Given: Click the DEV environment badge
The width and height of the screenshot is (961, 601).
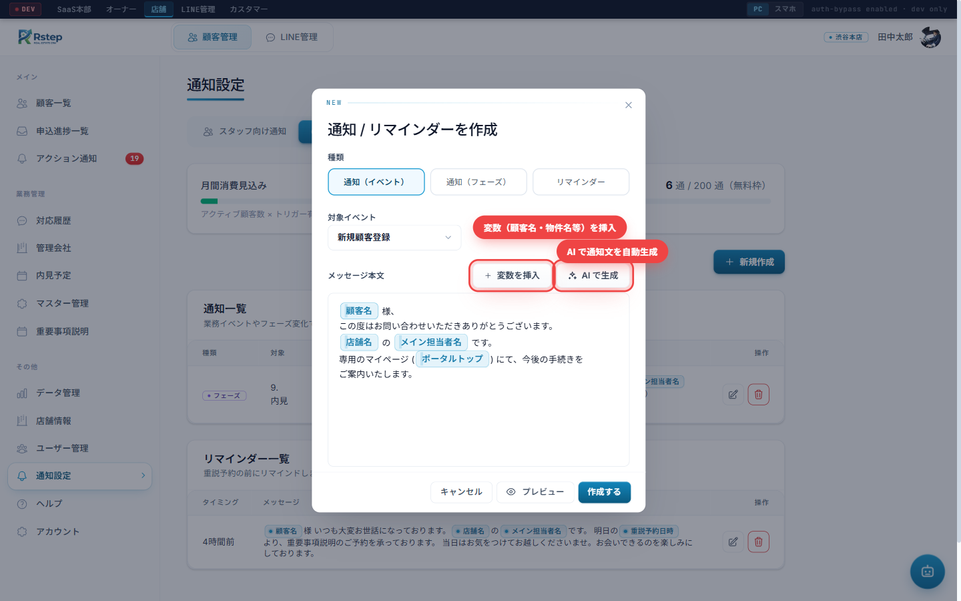Looking at the screenshot, I should pyautogui.click(x=25, y=9).
